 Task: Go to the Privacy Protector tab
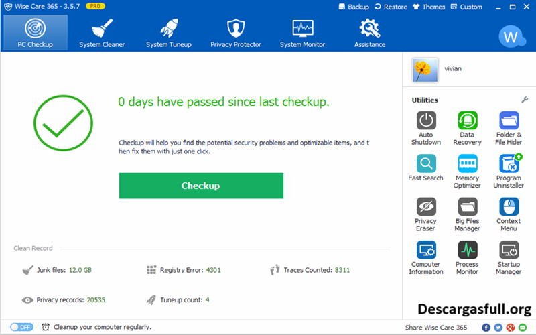tap(235, 33)
